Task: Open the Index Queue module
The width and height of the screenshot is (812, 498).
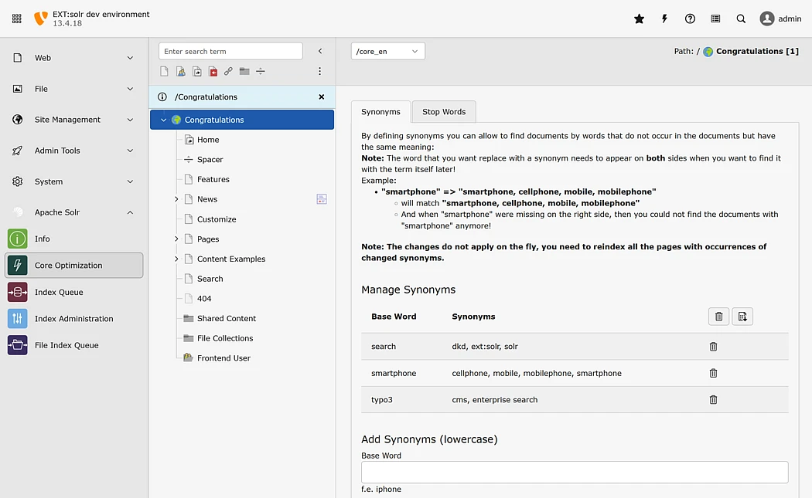Action: pyautogui.click(x=59, y=292)
